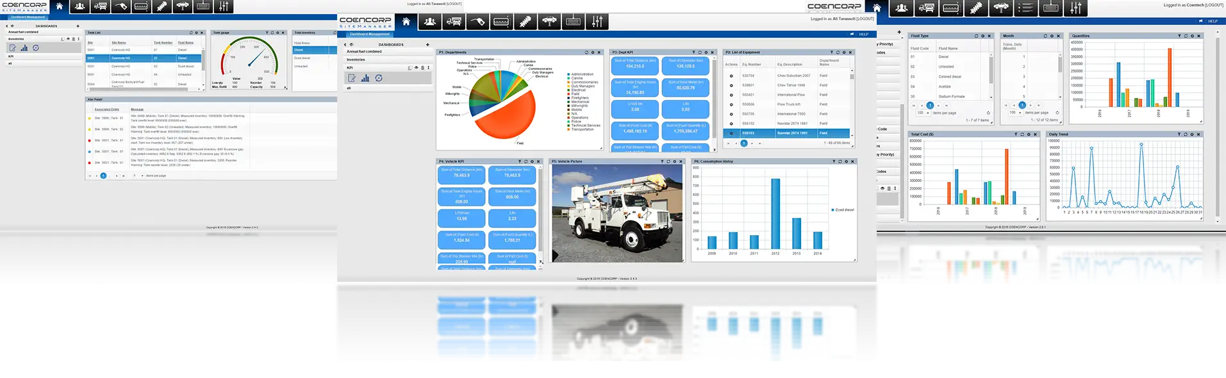Sort Tank List by Site Name header
Image resolution: width=1226 pixels, height=378 pixels.
pos(119,43)
